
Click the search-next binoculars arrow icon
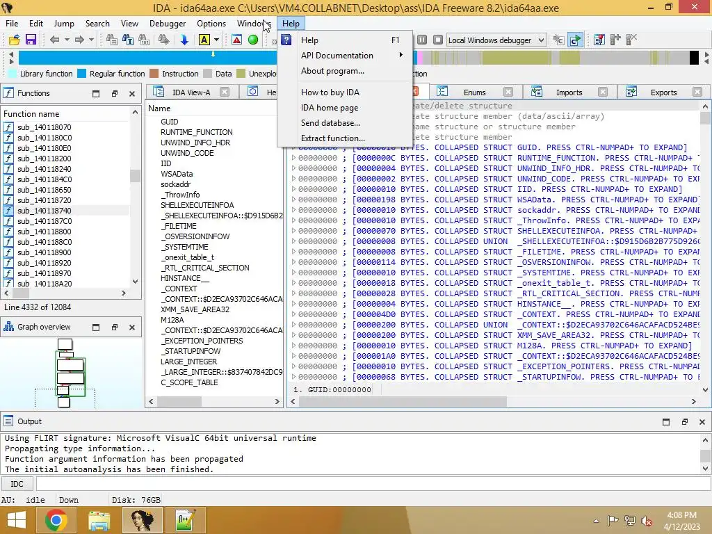pyautogui.click(x=164, y=40)
